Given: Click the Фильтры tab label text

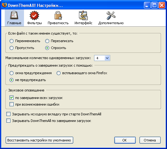Looking at the screenshot, I should coord(34,23).
